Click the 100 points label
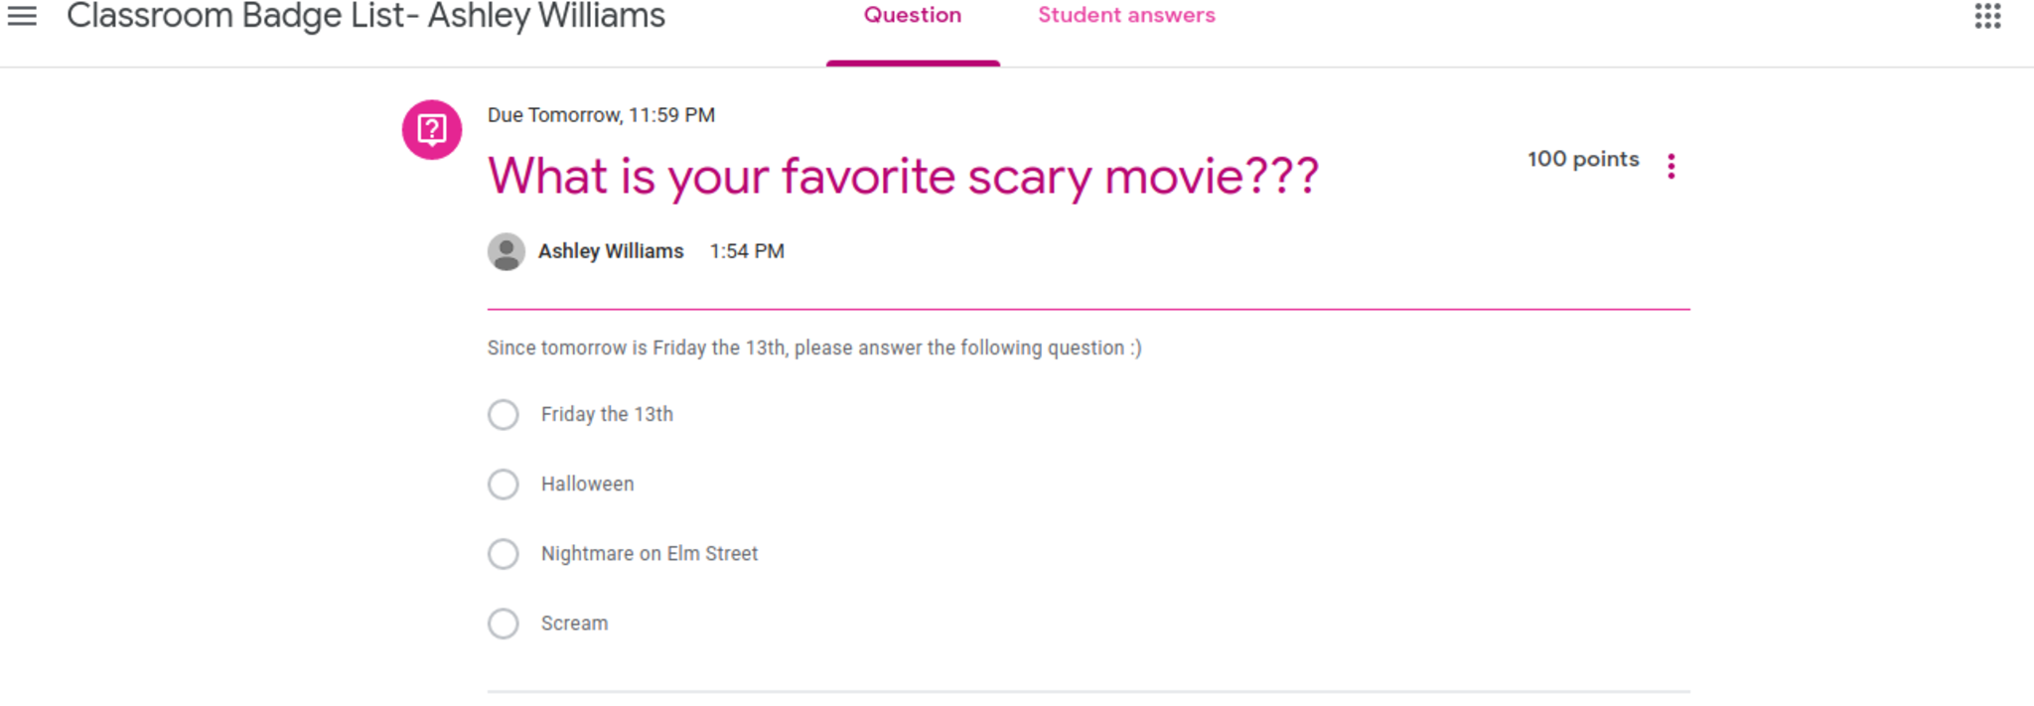The image size is (2034, 706). click(x=1583, y=159)
